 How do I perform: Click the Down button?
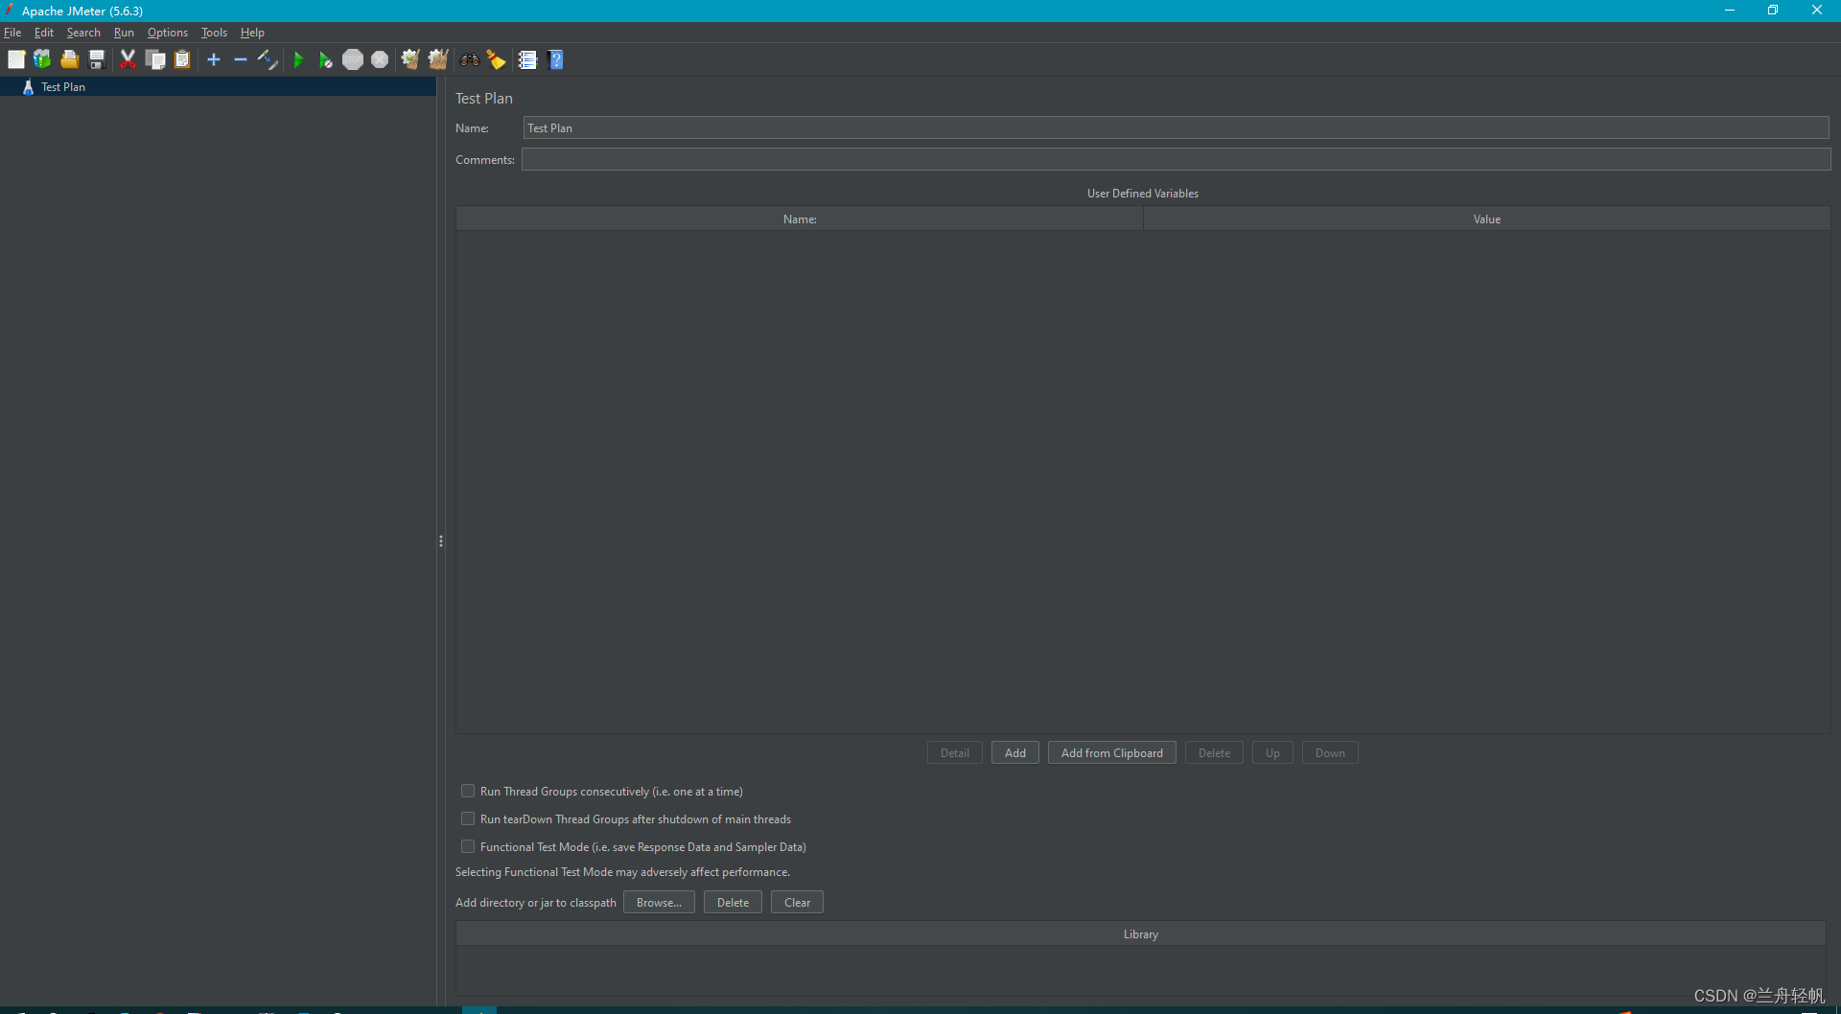(1330, 752)
